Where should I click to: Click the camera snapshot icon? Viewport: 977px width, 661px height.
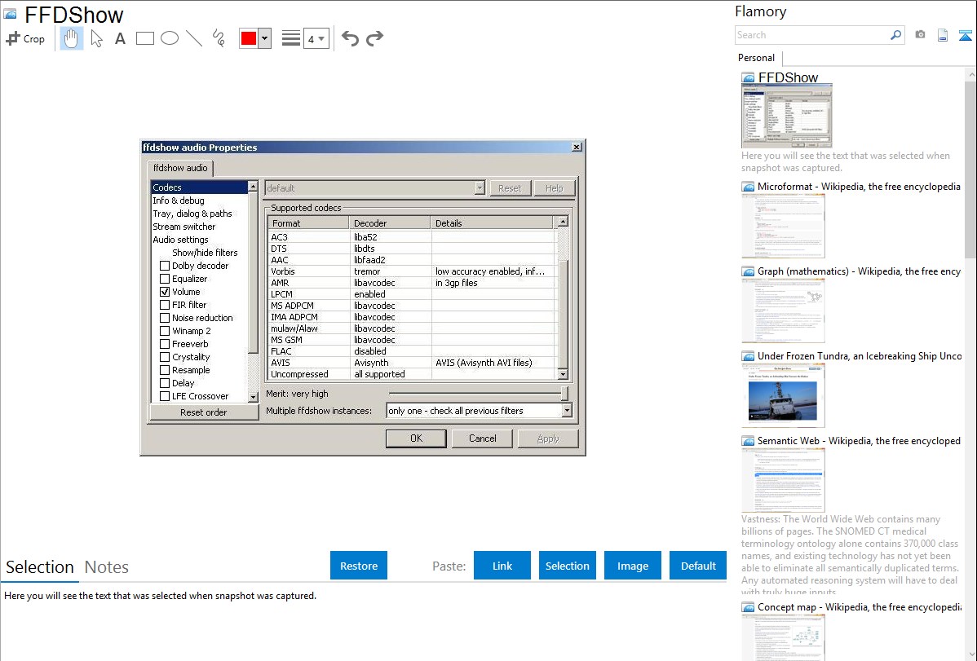tap(920, 35)
